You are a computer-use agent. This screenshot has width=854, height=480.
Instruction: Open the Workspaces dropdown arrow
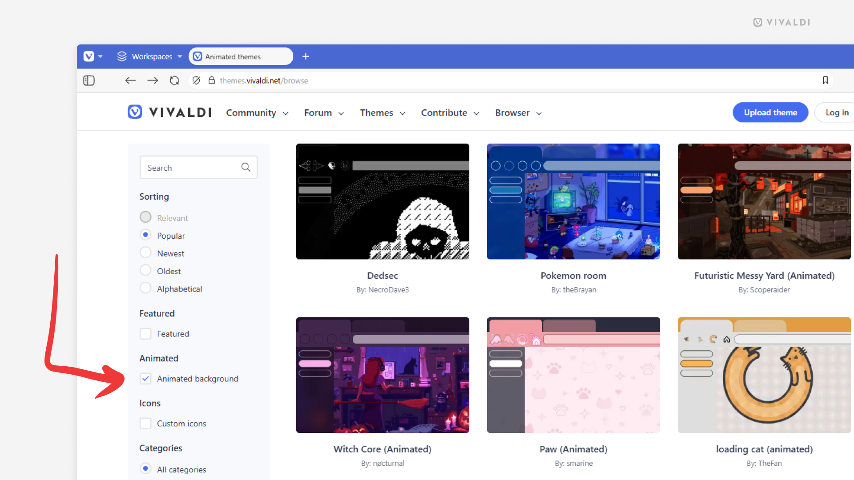point(180,56)
